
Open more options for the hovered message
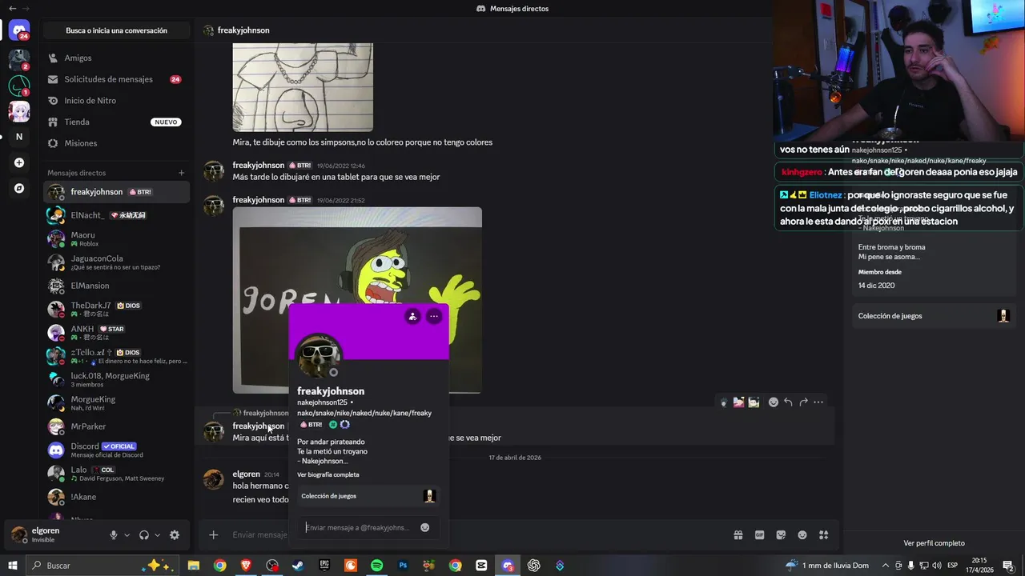[818, 402]
